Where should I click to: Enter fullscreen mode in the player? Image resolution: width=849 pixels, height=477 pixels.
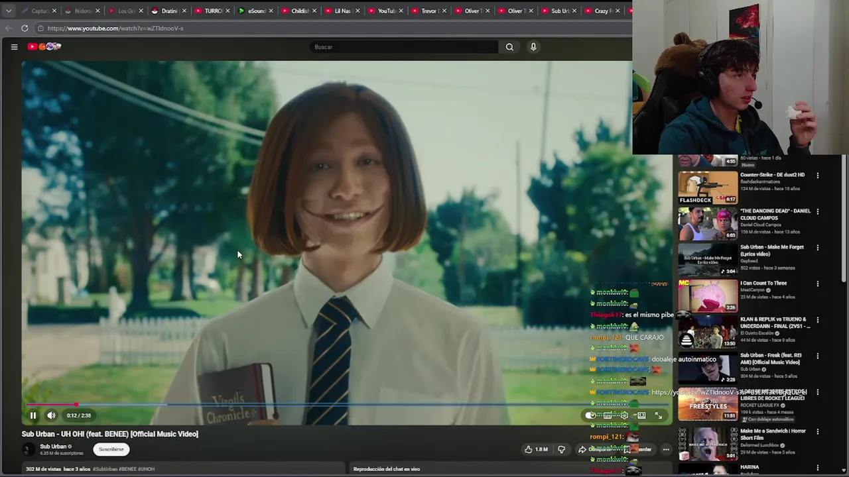click(x=658, y=415)
